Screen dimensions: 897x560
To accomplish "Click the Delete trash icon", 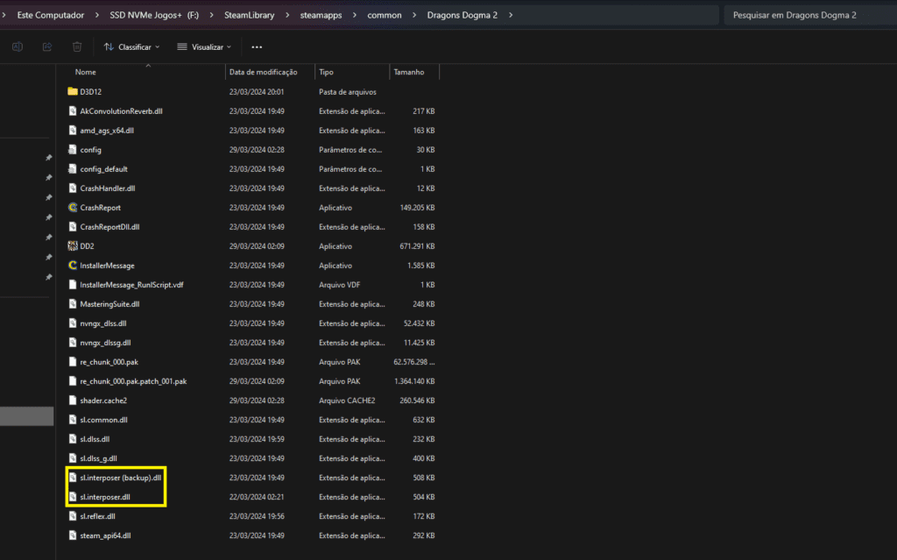I will (x=77, y=47).
